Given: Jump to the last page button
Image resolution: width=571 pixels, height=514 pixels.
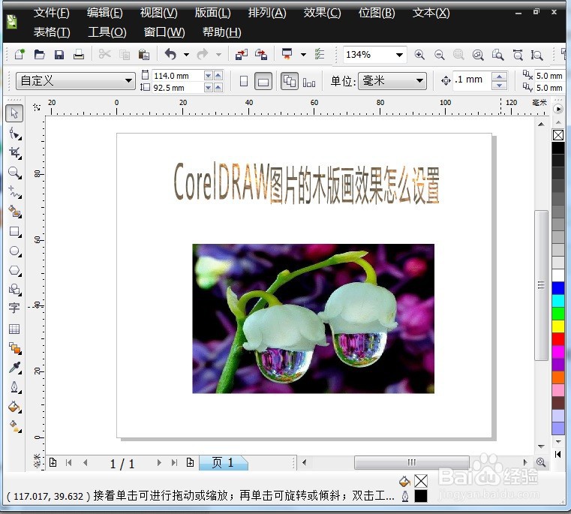Looking at the screenshot, I should [174, 463].
